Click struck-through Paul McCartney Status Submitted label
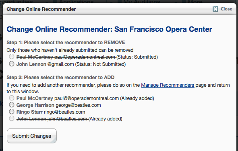 [87, 57]
